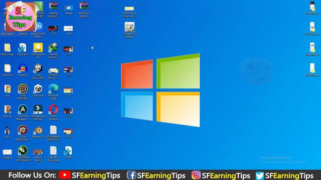Select the Wondershare Filmora X shortcut

coord(38,112)
